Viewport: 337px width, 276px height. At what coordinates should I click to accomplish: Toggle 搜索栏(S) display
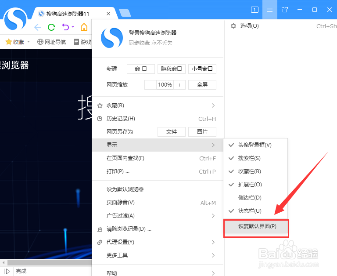pyautogui.click(x=255, y=158)
